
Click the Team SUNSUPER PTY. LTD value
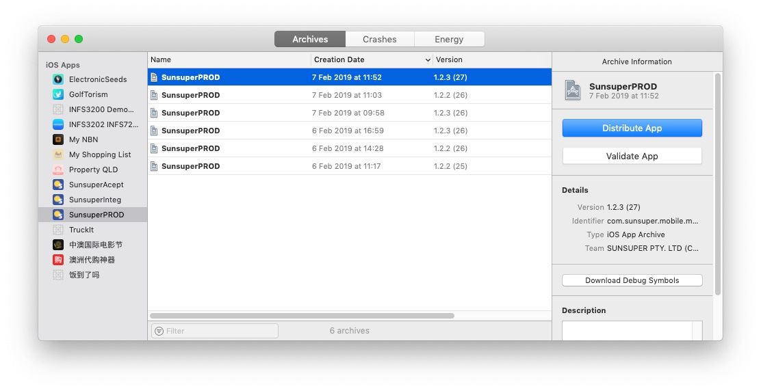pos(653,248)
